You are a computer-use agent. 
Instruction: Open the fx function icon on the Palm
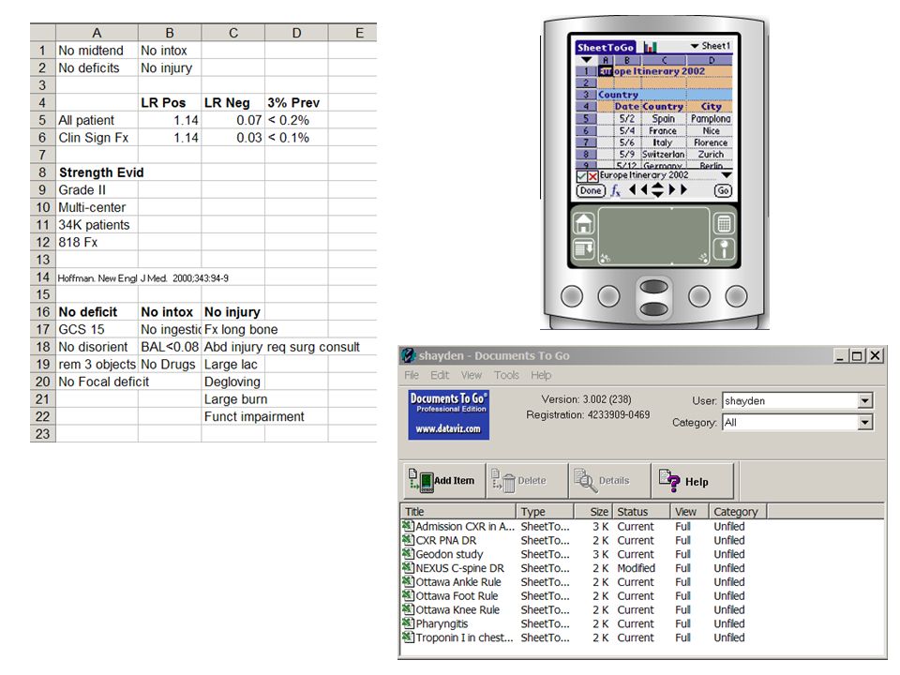click(615, 190)
